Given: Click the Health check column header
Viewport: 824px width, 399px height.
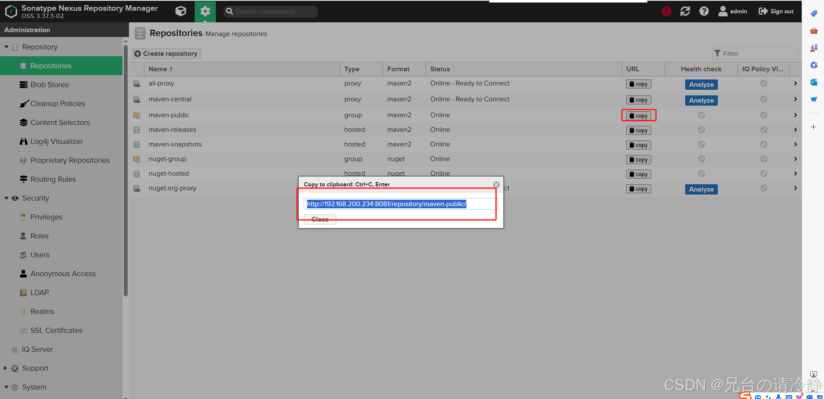Looking at the screenshot, I should point(701,69).
